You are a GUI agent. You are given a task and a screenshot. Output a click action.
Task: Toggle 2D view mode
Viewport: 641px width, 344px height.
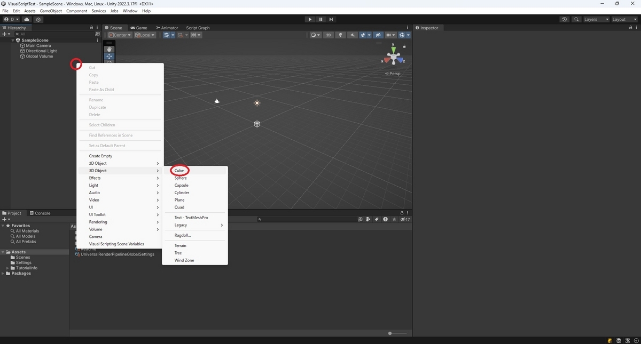[x=329, y=35]
